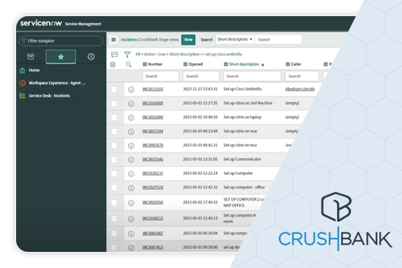Click the Incidents list title
The image size is (402, 268).
tap(129, 40)
